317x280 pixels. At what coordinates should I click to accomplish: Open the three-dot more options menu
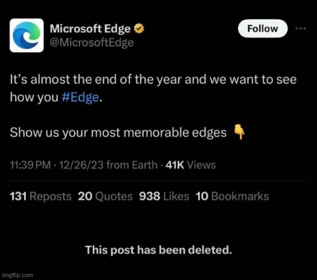301,29
